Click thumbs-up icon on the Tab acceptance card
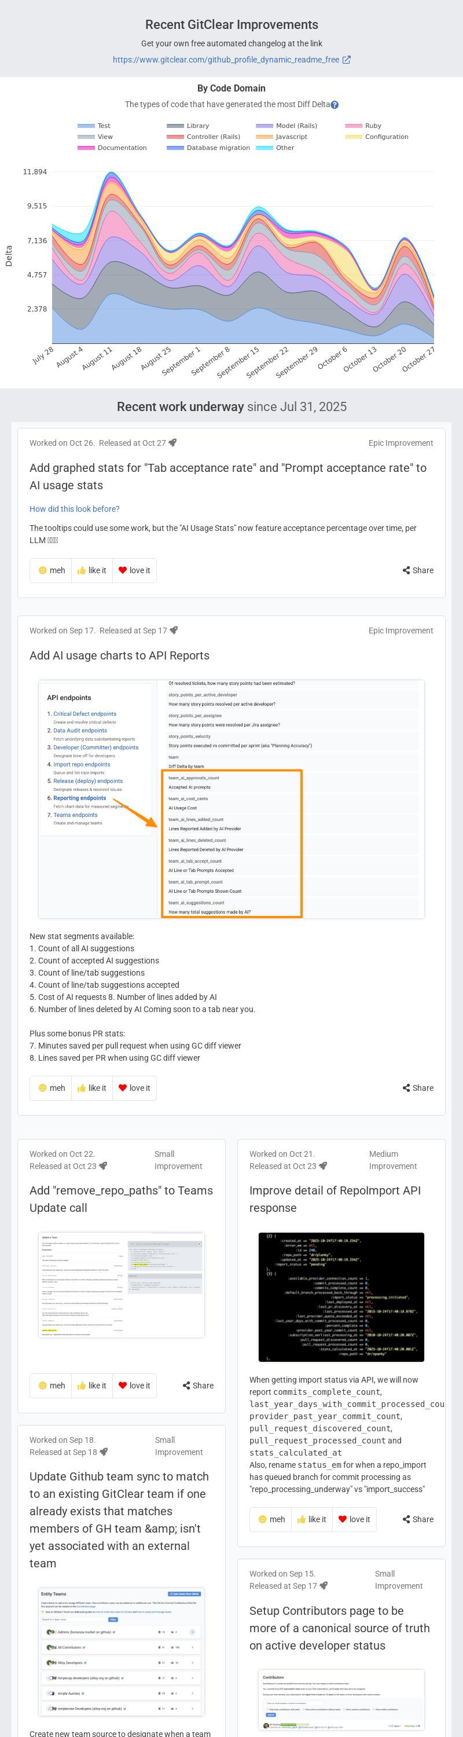 [82, 570]
